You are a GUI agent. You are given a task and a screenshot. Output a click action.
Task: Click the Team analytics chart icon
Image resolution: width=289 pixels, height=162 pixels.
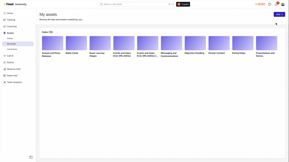click(x=5, y=82)
